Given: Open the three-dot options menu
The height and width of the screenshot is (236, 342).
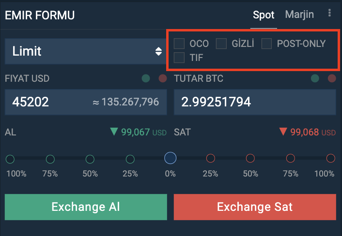Looking at the screenshot, I should (329, 13).
